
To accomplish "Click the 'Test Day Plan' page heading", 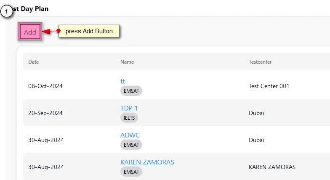I will pyautogui.click(x=31, y=9).
